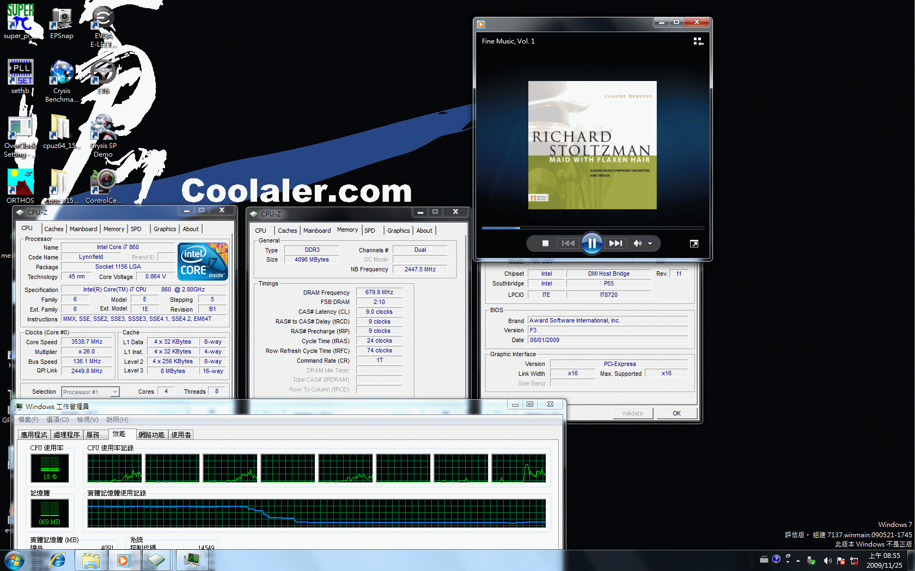
Task: Switch to 處理程序 tab in Task Manager
Action: pyautogui.click(x=66, y=435)
